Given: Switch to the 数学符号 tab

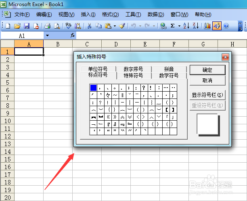Looking at the screenshot, I should [169, 75].
